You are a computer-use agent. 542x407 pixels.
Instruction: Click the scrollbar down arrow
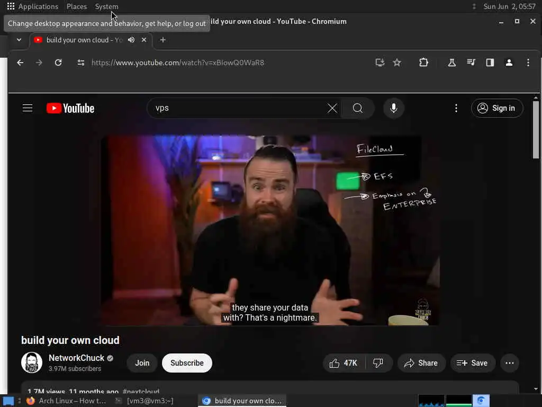point(536,389)
